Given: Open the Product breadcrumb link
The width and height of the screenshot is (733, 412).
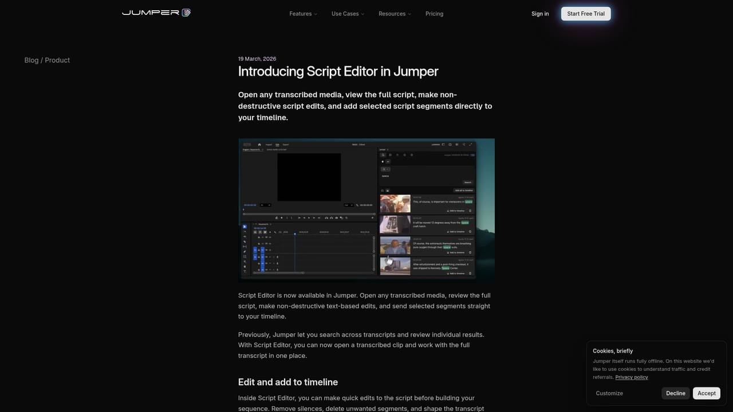Looking at the screenshot, I should click(57, 60).
